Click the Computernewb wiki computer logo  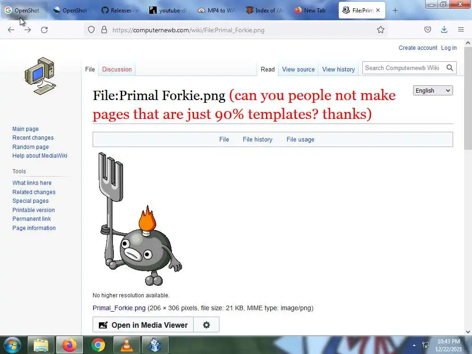tap(41, 76)
